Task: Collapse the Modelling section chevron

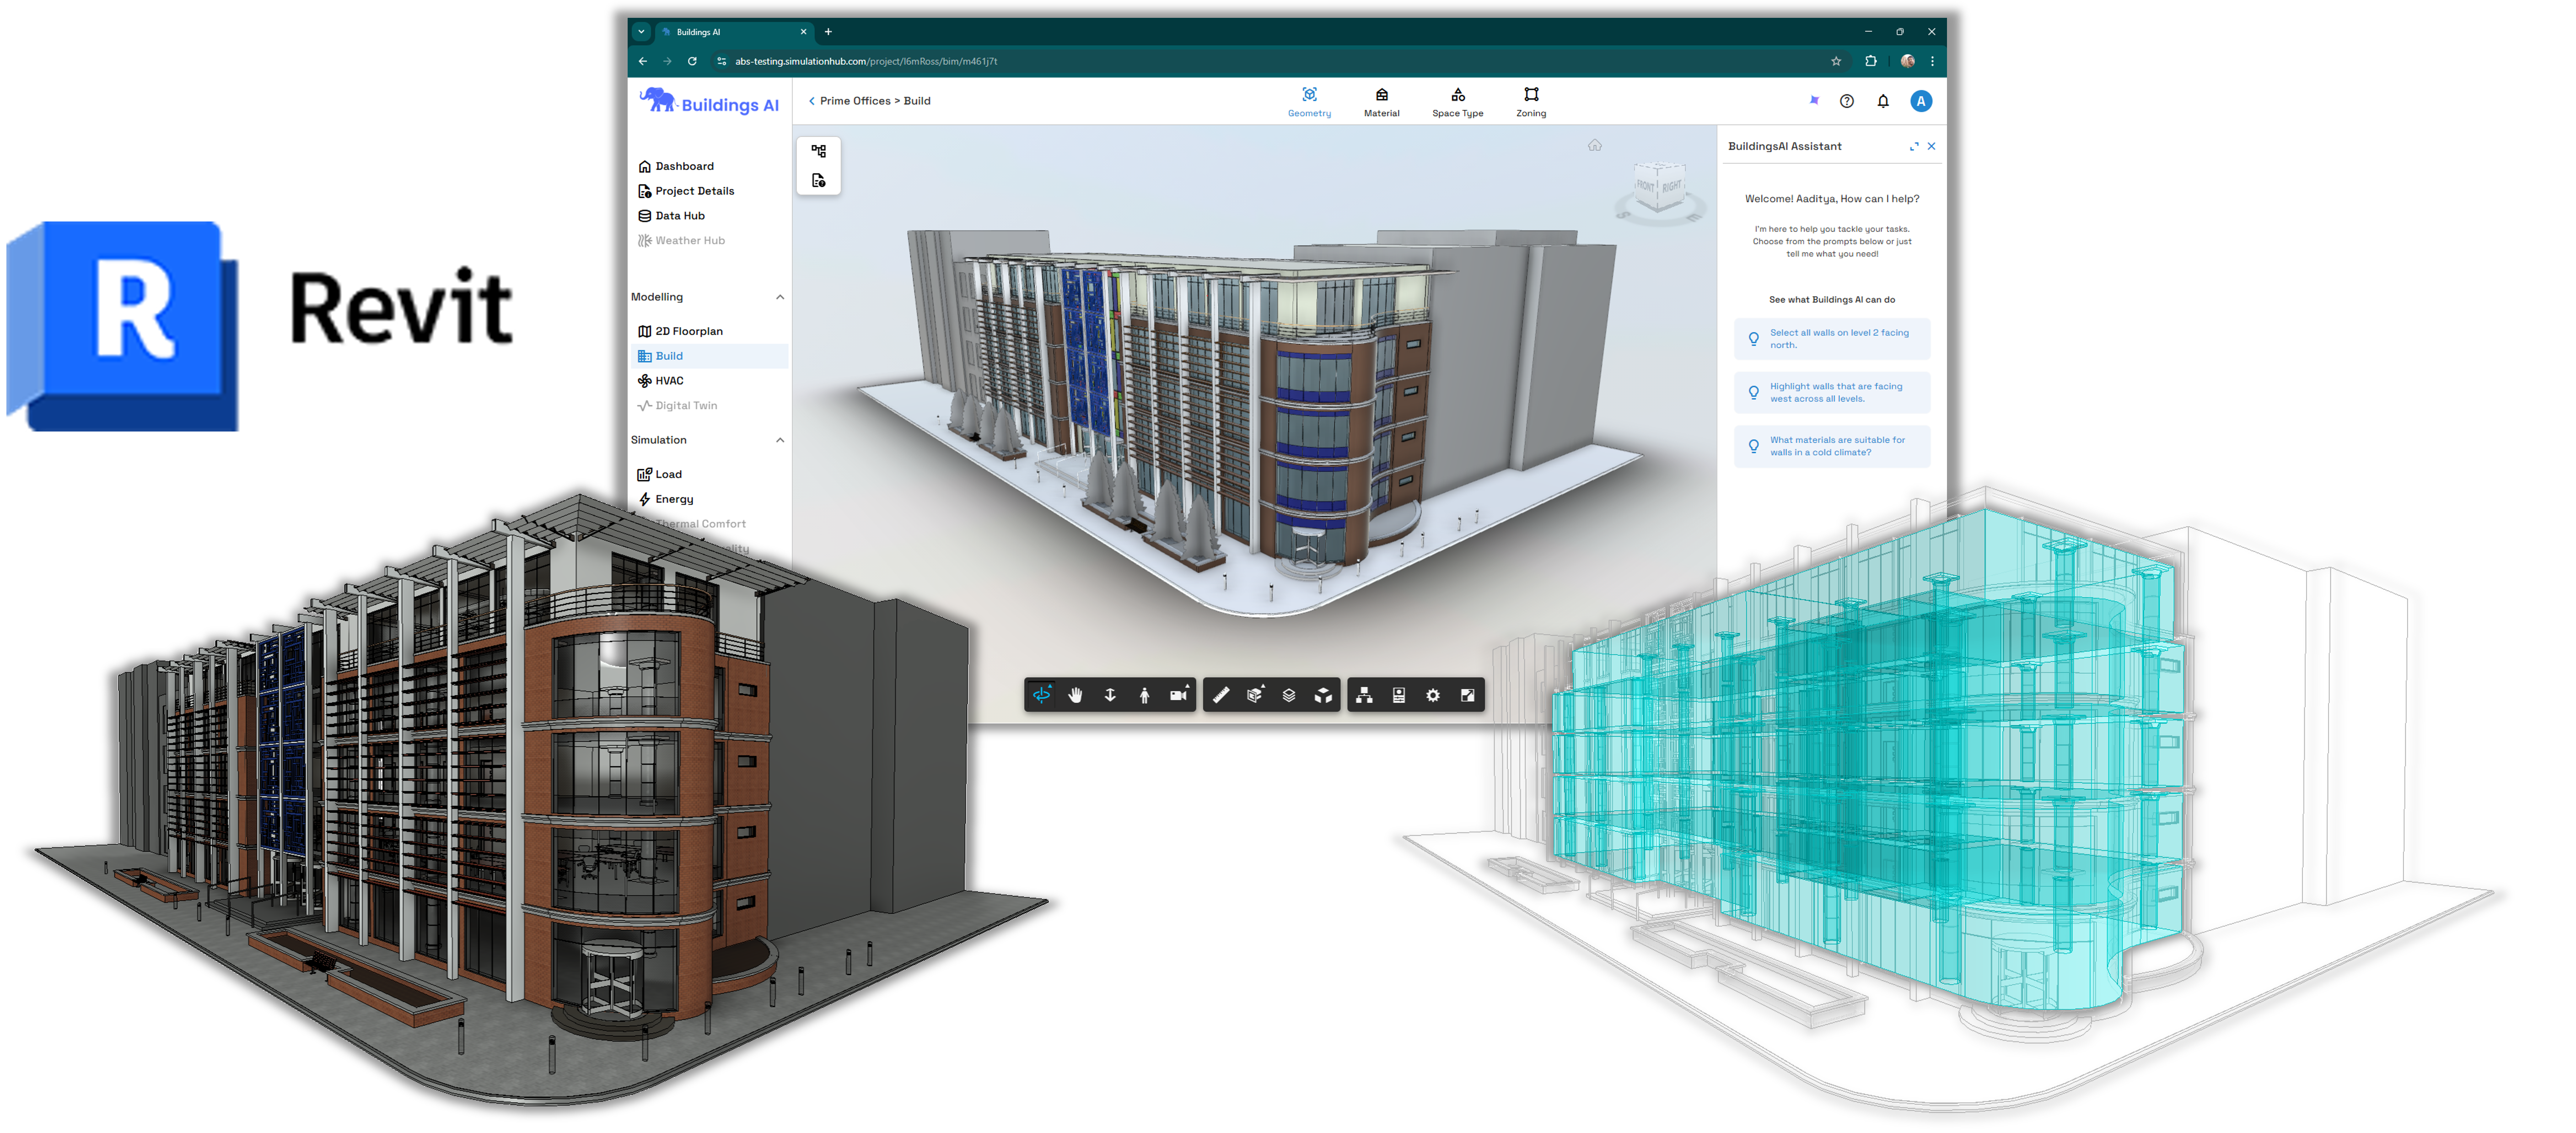Action: coord(780,297)
